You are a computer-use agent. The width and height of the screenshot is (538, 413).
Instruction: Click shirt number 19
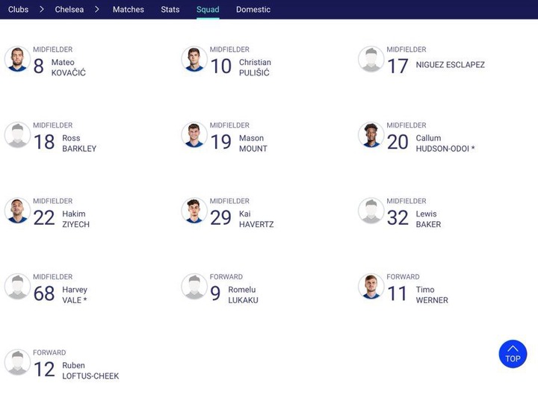[221, 142]
